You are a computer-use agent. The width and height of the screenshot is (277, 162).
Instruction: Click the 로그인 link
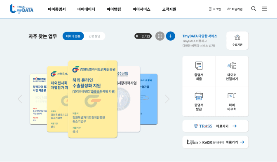[x=215, y=9]
